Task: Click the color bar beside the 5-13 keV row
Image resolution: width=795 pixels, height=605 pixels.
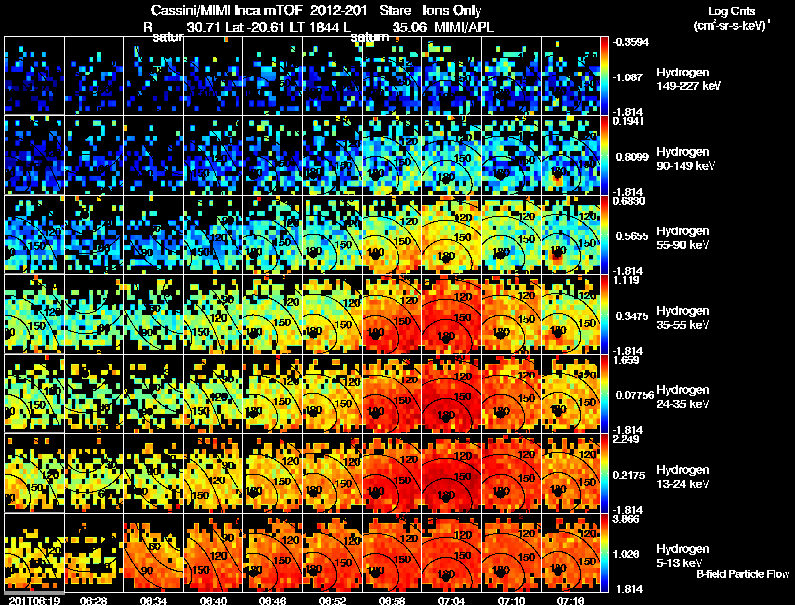Action: 604,552
